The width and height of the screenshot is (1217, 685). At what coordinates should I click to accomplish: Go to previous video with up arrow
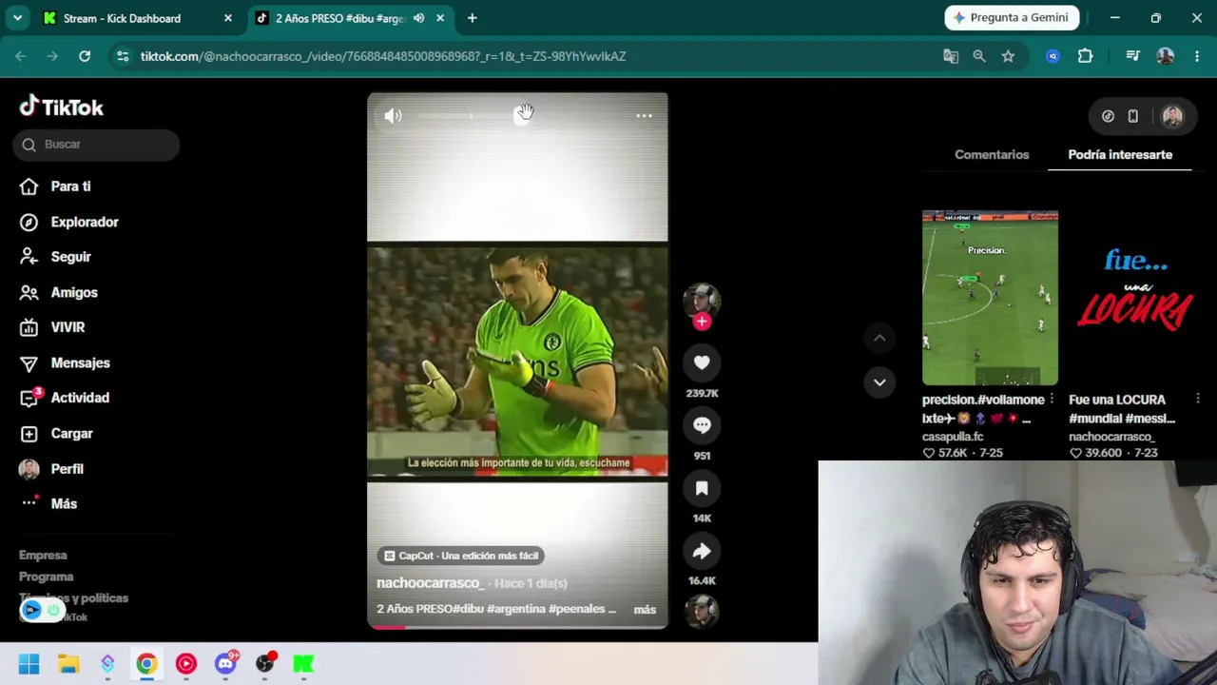879,338
